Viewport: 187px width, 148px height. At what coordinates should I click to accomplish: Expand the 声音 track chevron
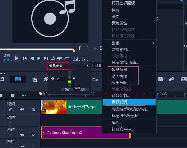[33, 135]
